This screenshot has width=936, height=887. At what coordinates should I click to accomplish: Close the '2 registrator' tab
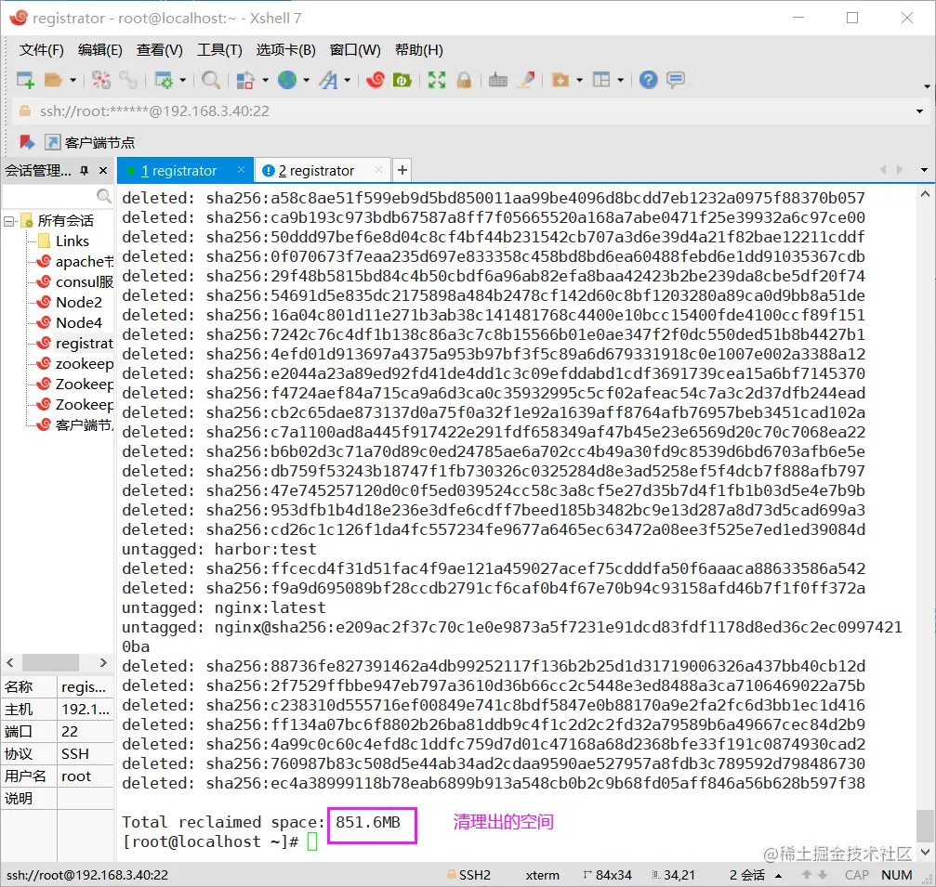tap(378, 170)
